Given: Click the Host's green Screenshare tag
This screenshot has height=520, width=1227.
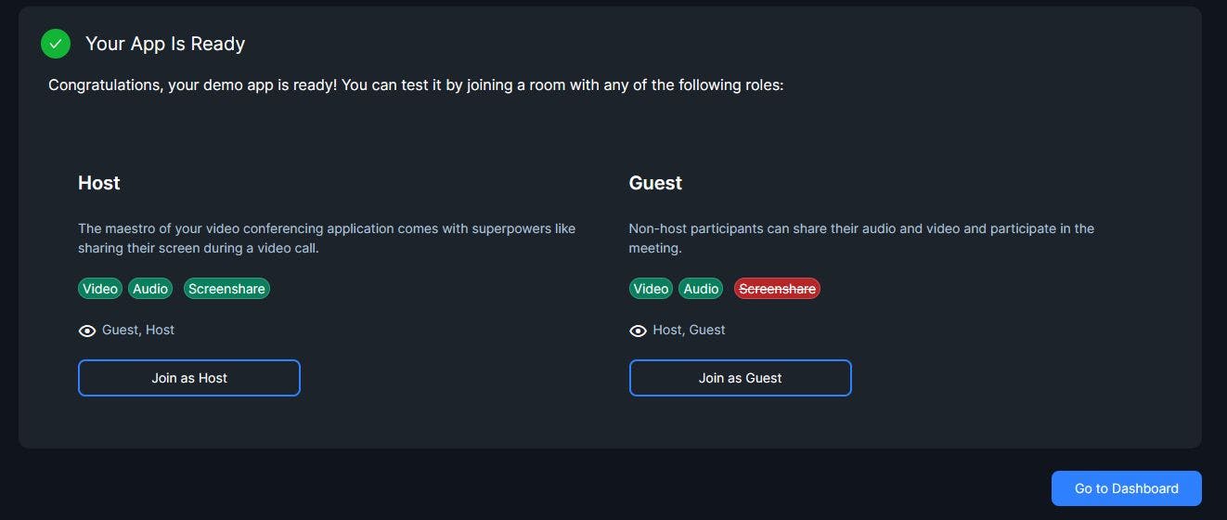Looking at the screenshot, I should click(x=226, y=289).
